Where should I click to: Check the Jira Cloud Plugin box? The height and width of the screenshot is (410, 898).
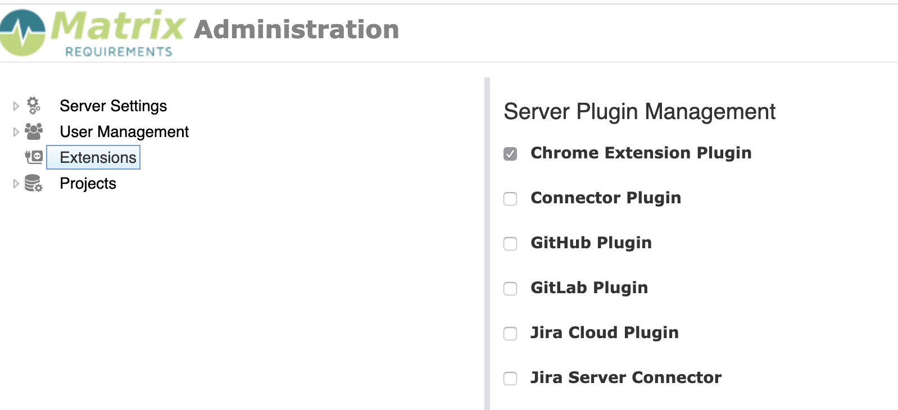510,333
